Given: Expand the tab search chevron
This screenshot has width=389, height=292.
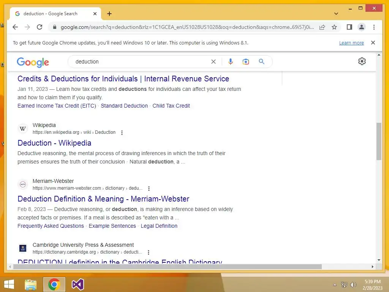Looking at the screenshot, I should [x=336, y=14].
